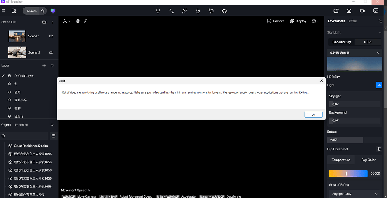
Task: Click the scene list add-scene icon
Action: pyautogui.click(x=44, y=22)
